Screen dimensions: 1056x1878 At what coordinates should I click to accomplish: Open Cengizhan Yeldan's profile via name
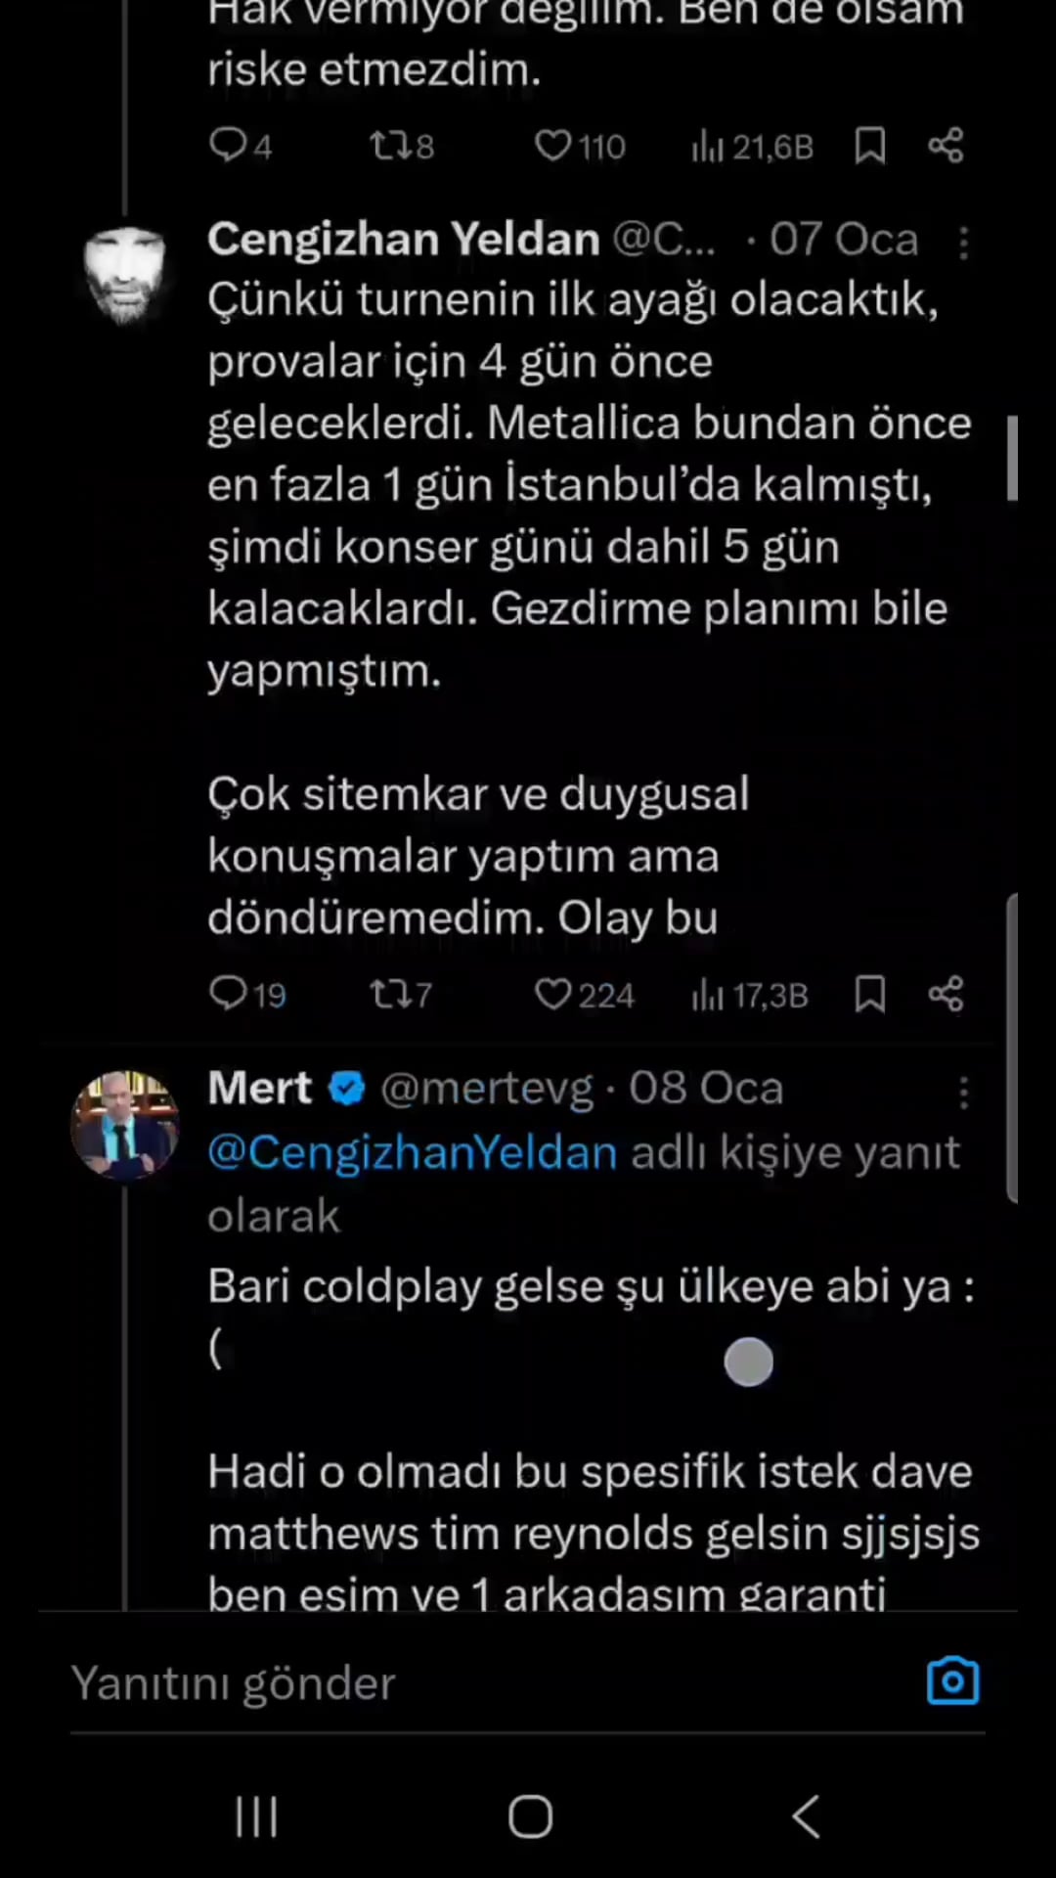(403, 240)
